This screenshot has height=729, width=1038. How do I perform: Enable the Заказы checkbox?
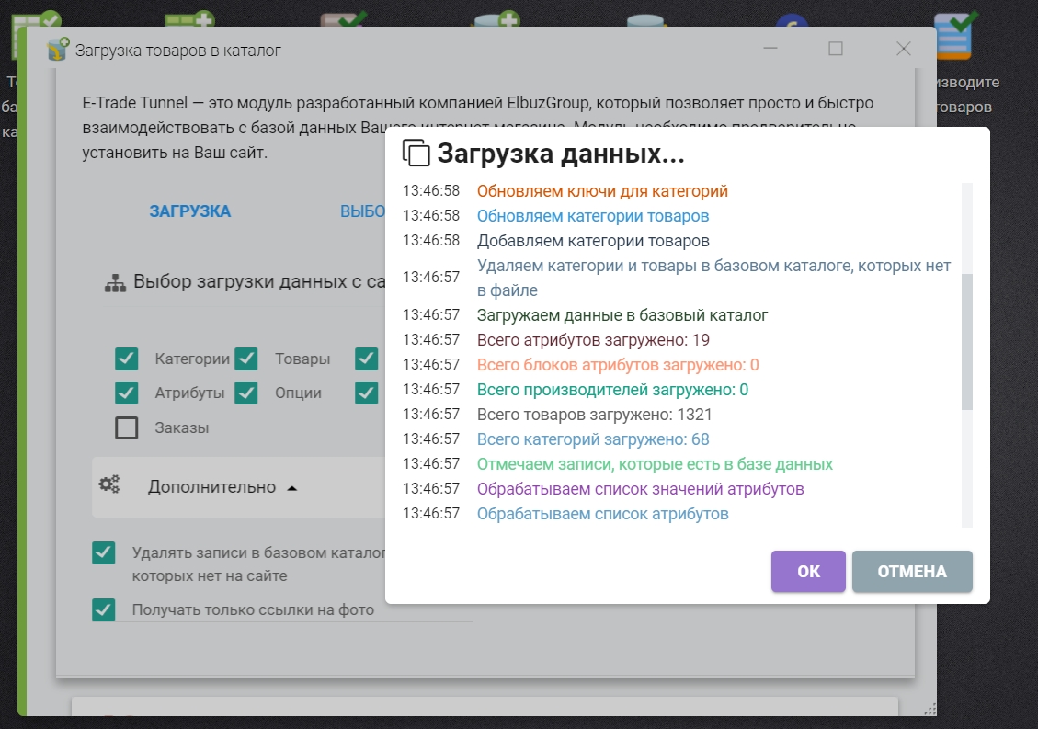tap(127, 427)
